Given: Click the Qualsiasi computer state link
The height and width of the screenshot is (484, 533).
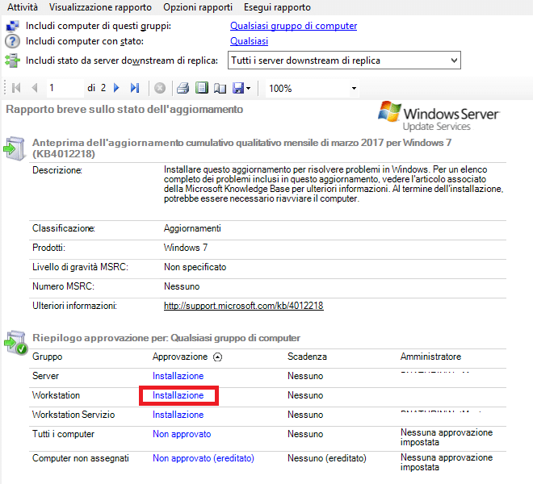Looking at the screenshot, I should (249, 41).
